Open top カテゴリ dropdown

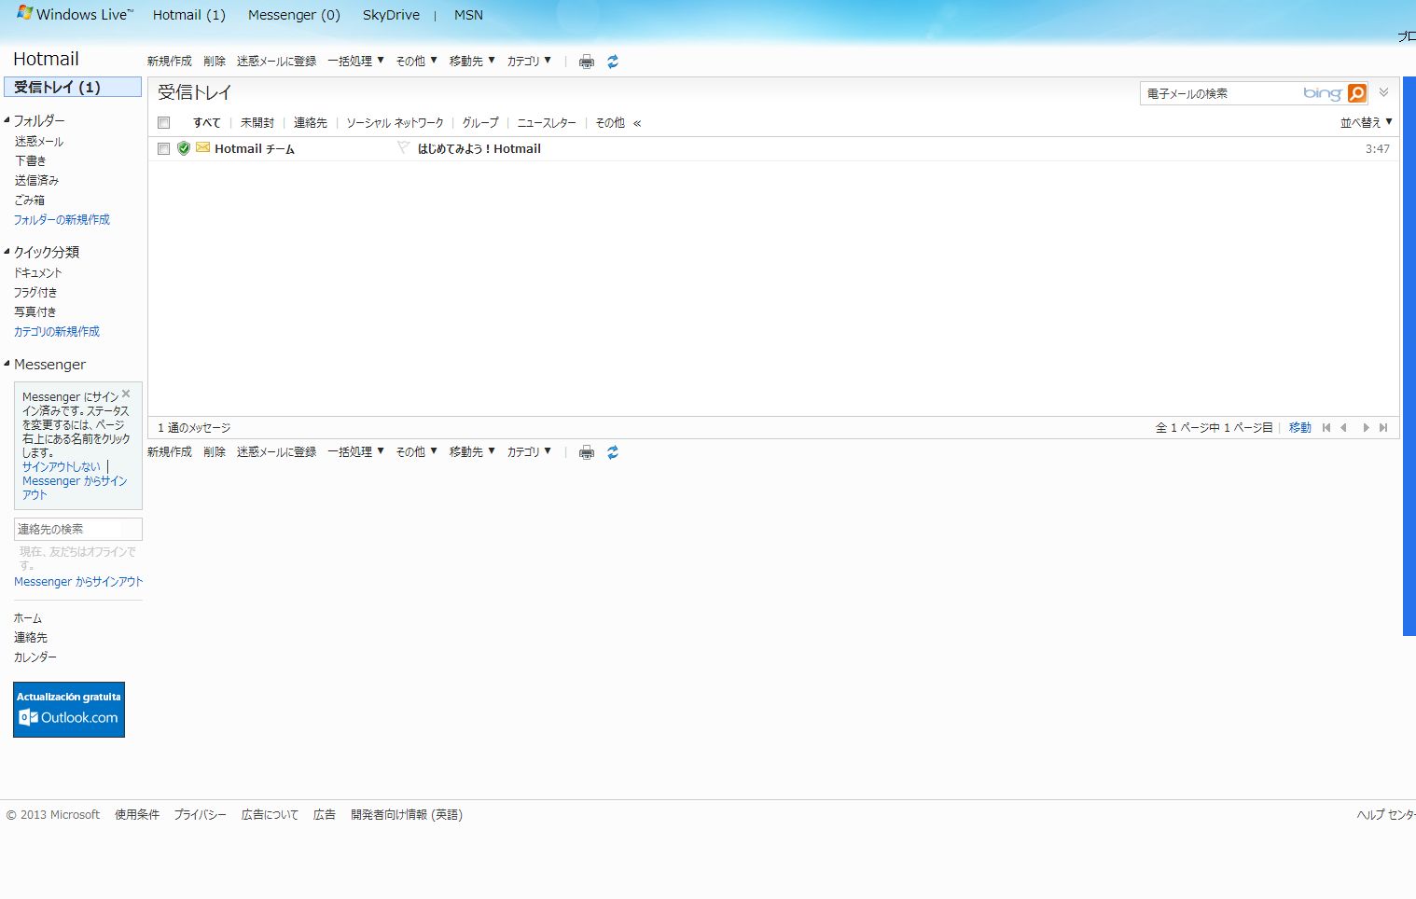[529, 61]
